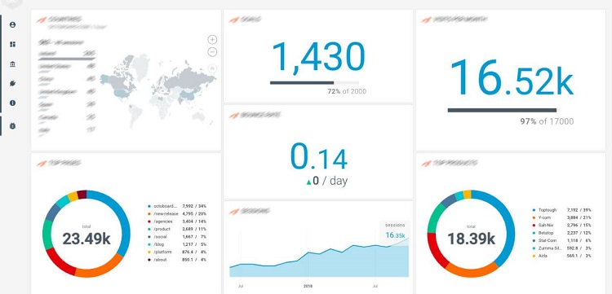This screenshot has width=612, height=294.
Task: Select the /social legend entry
Action: pos(177,237)
